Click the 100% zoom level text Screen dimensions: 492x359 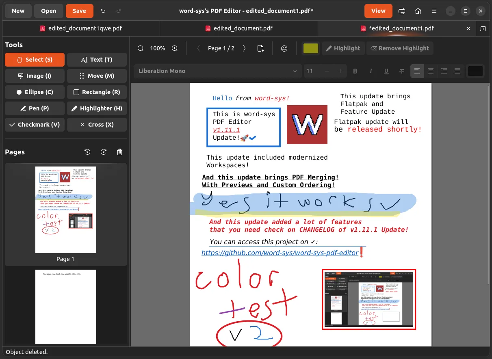click(158, 48)
